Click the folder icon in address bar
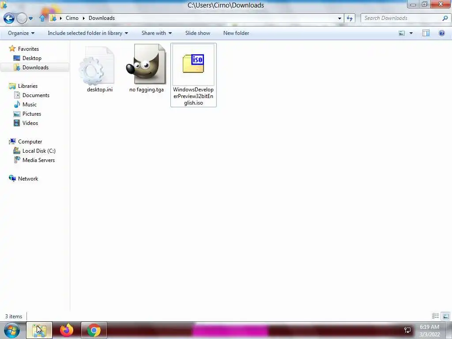 (53, 18)
